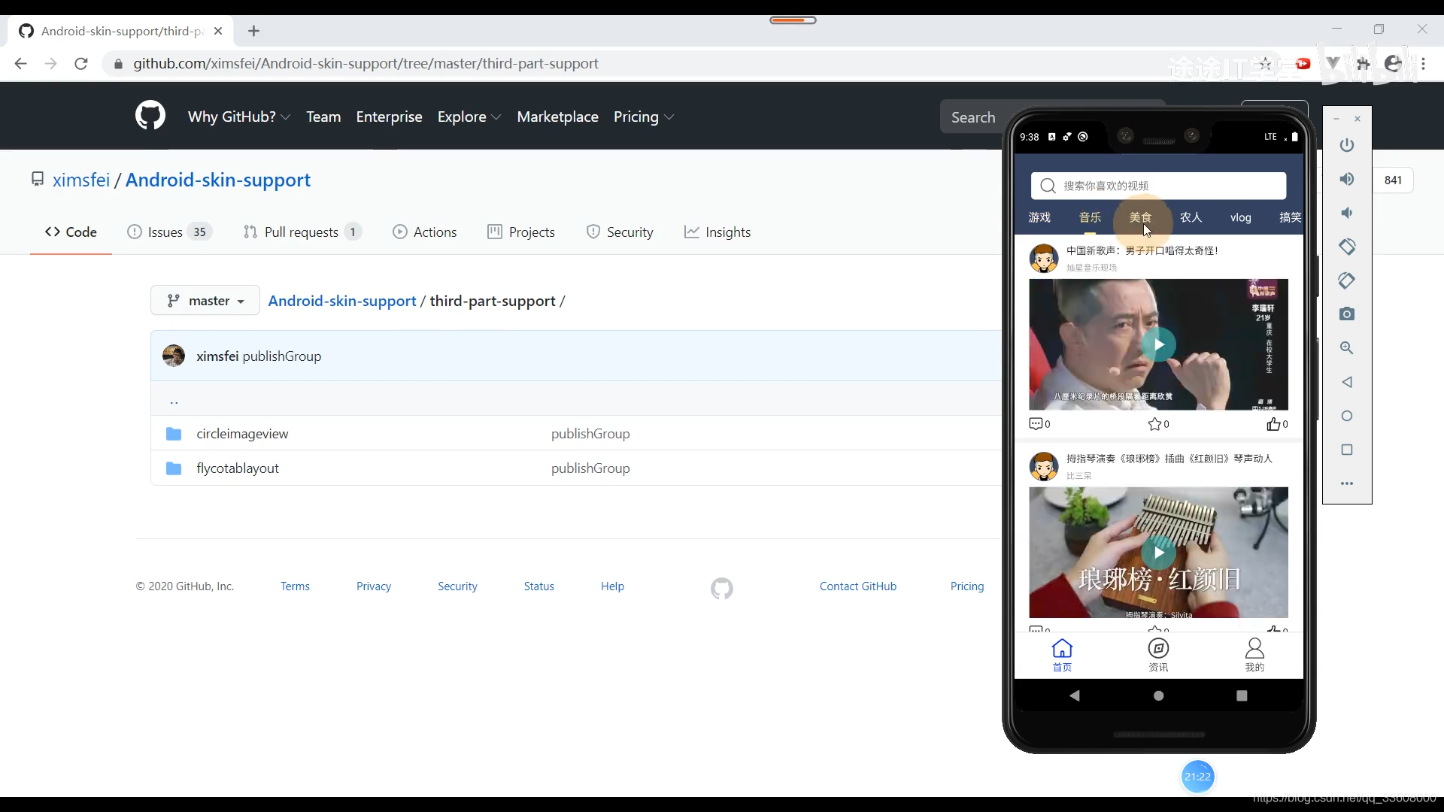The width and height of the screenshot is (1444, 812).
Task: Tap the 我的 profile tab
Action: [1254, 655]
